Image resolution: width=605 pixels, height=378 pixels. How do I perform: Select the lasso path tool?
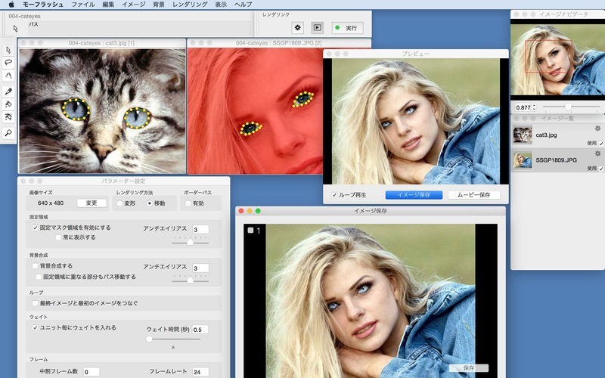click(x=8, y=61)
